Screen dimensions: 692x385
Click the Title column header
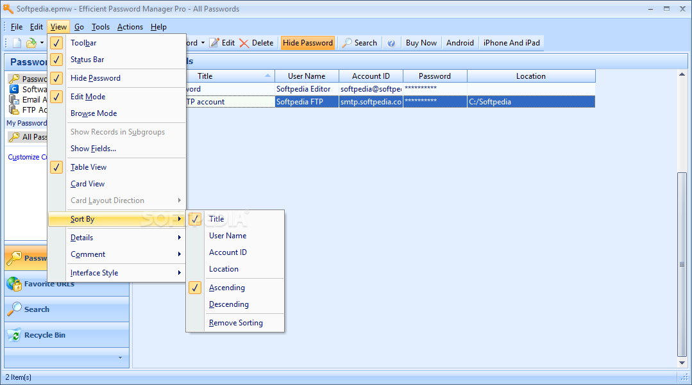(x=230, y=76)
